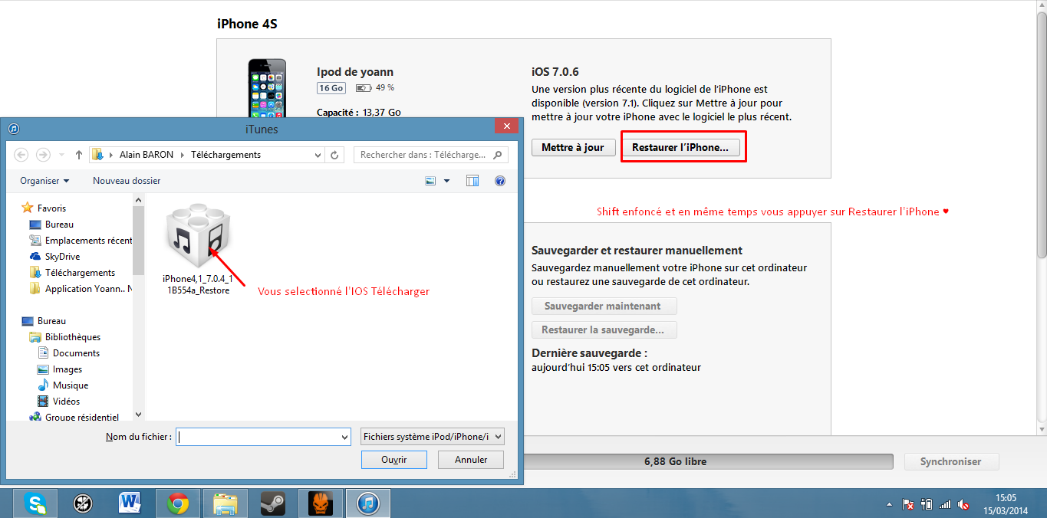Click Alain BARON in the address path
Viewport: 1047px width, 518px height.
147,155
